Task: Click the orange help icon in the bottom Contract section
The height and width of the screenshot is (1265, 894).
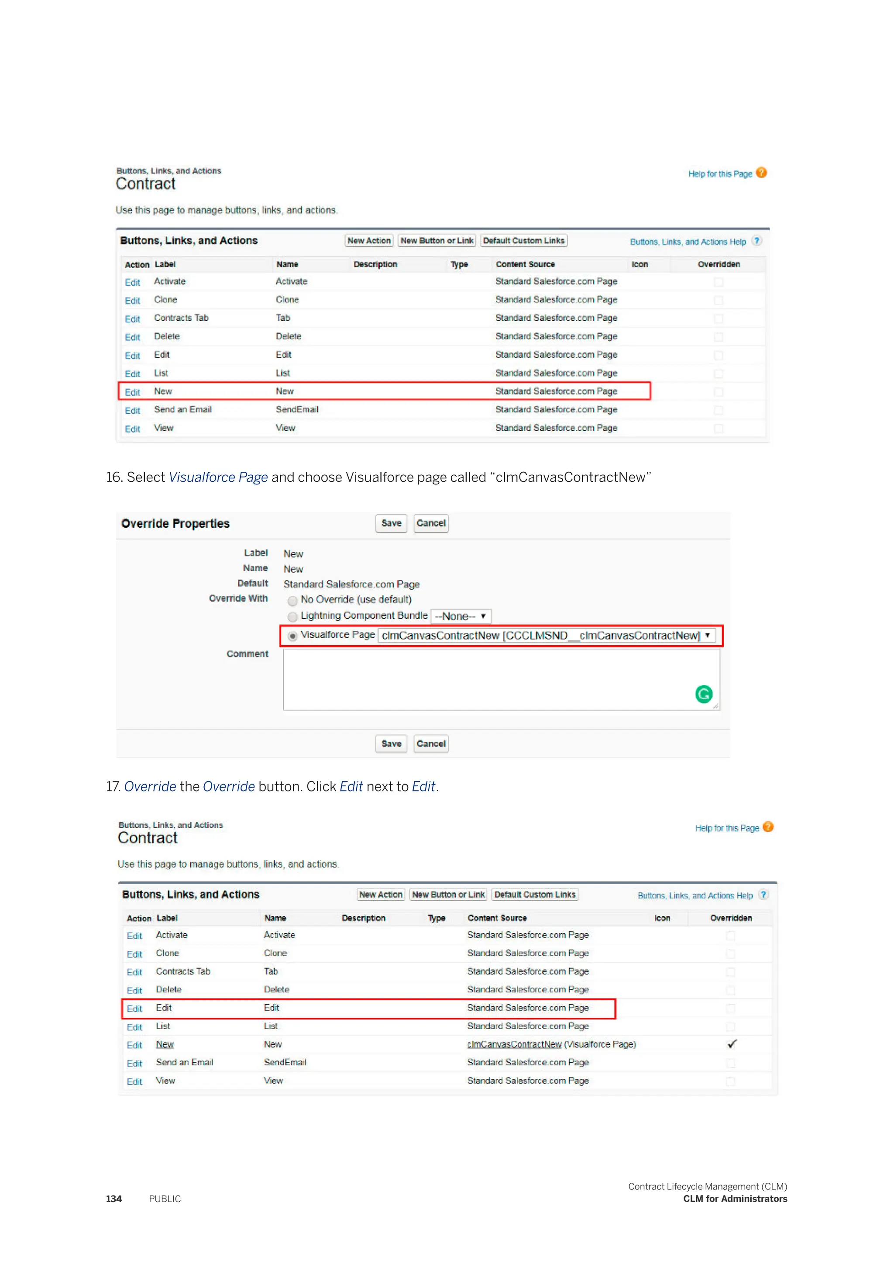Action: tap(768, 827)
